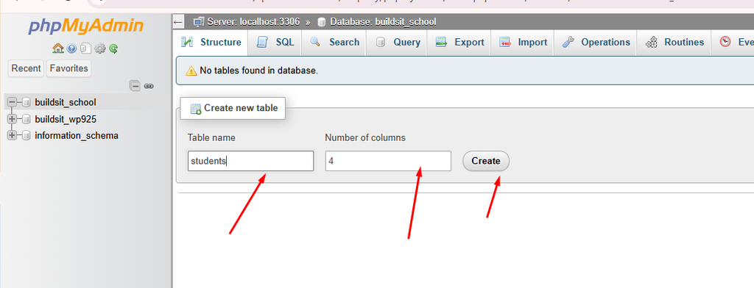Toggle link with main panel chain icon

tap(149, 87)
